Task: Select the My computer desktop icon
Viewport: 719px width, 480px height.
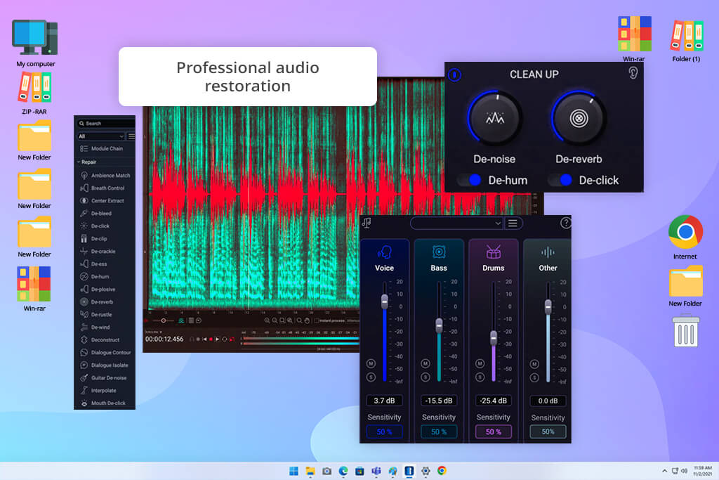Action: click(x=35, y=44)
